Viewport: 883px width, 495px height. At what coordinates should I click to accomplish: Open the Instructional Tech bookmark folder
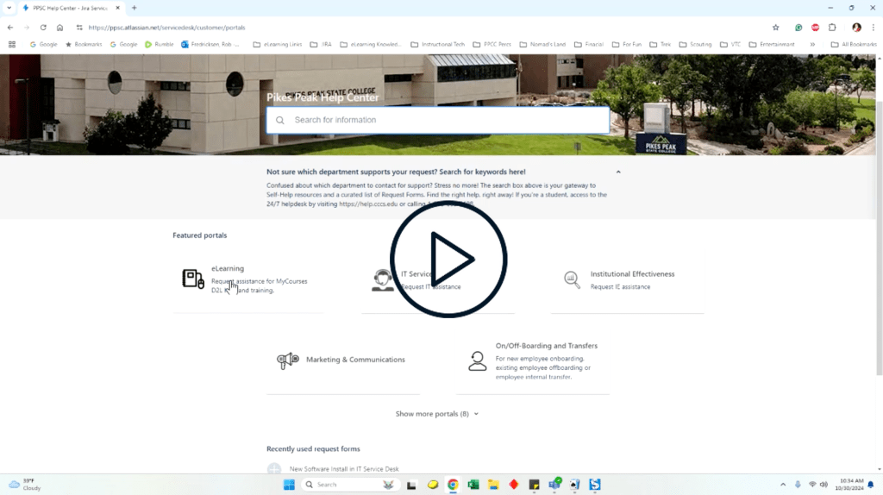pos(437,44)
